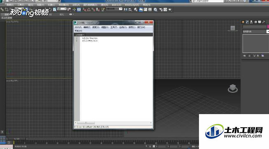
Task: Click Remove Modifier icon under stack
Action: point(258,56)
